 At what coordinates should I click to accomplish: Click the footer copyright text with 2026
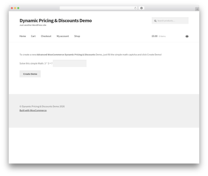pos(42,107)
